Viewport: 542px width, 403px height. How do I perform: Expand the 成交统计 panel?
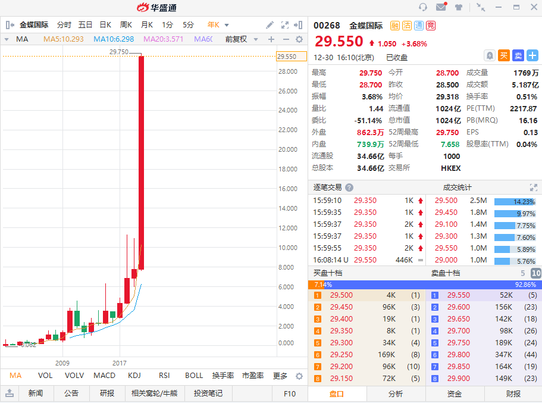point(533,188)
